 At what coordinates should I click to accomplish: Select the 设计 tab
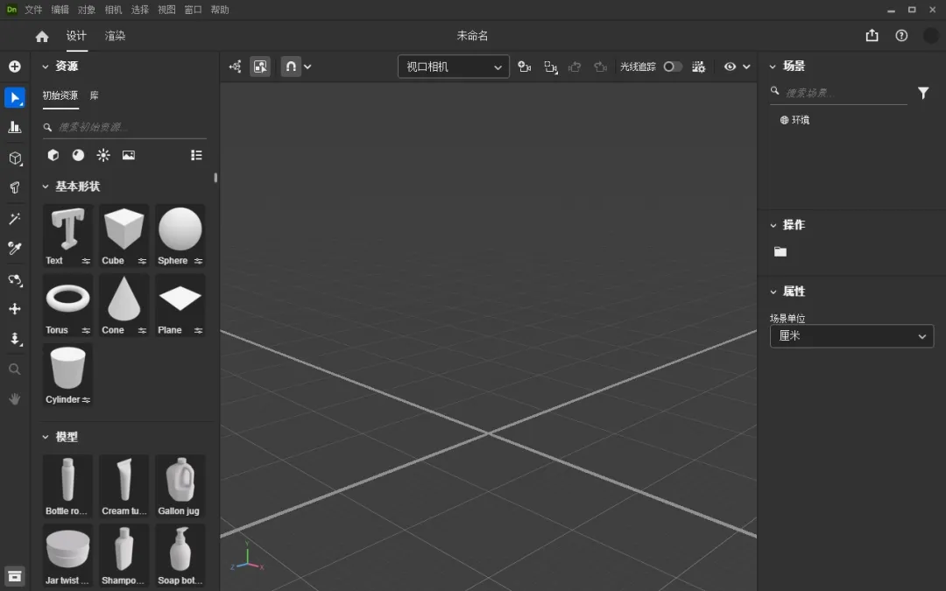coord(76,36)
